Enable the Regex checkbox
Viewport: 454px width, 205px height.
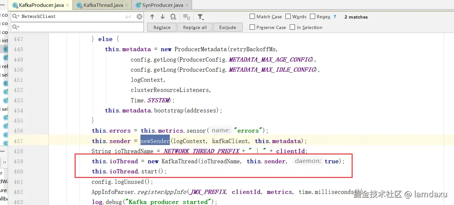point(313,16)
